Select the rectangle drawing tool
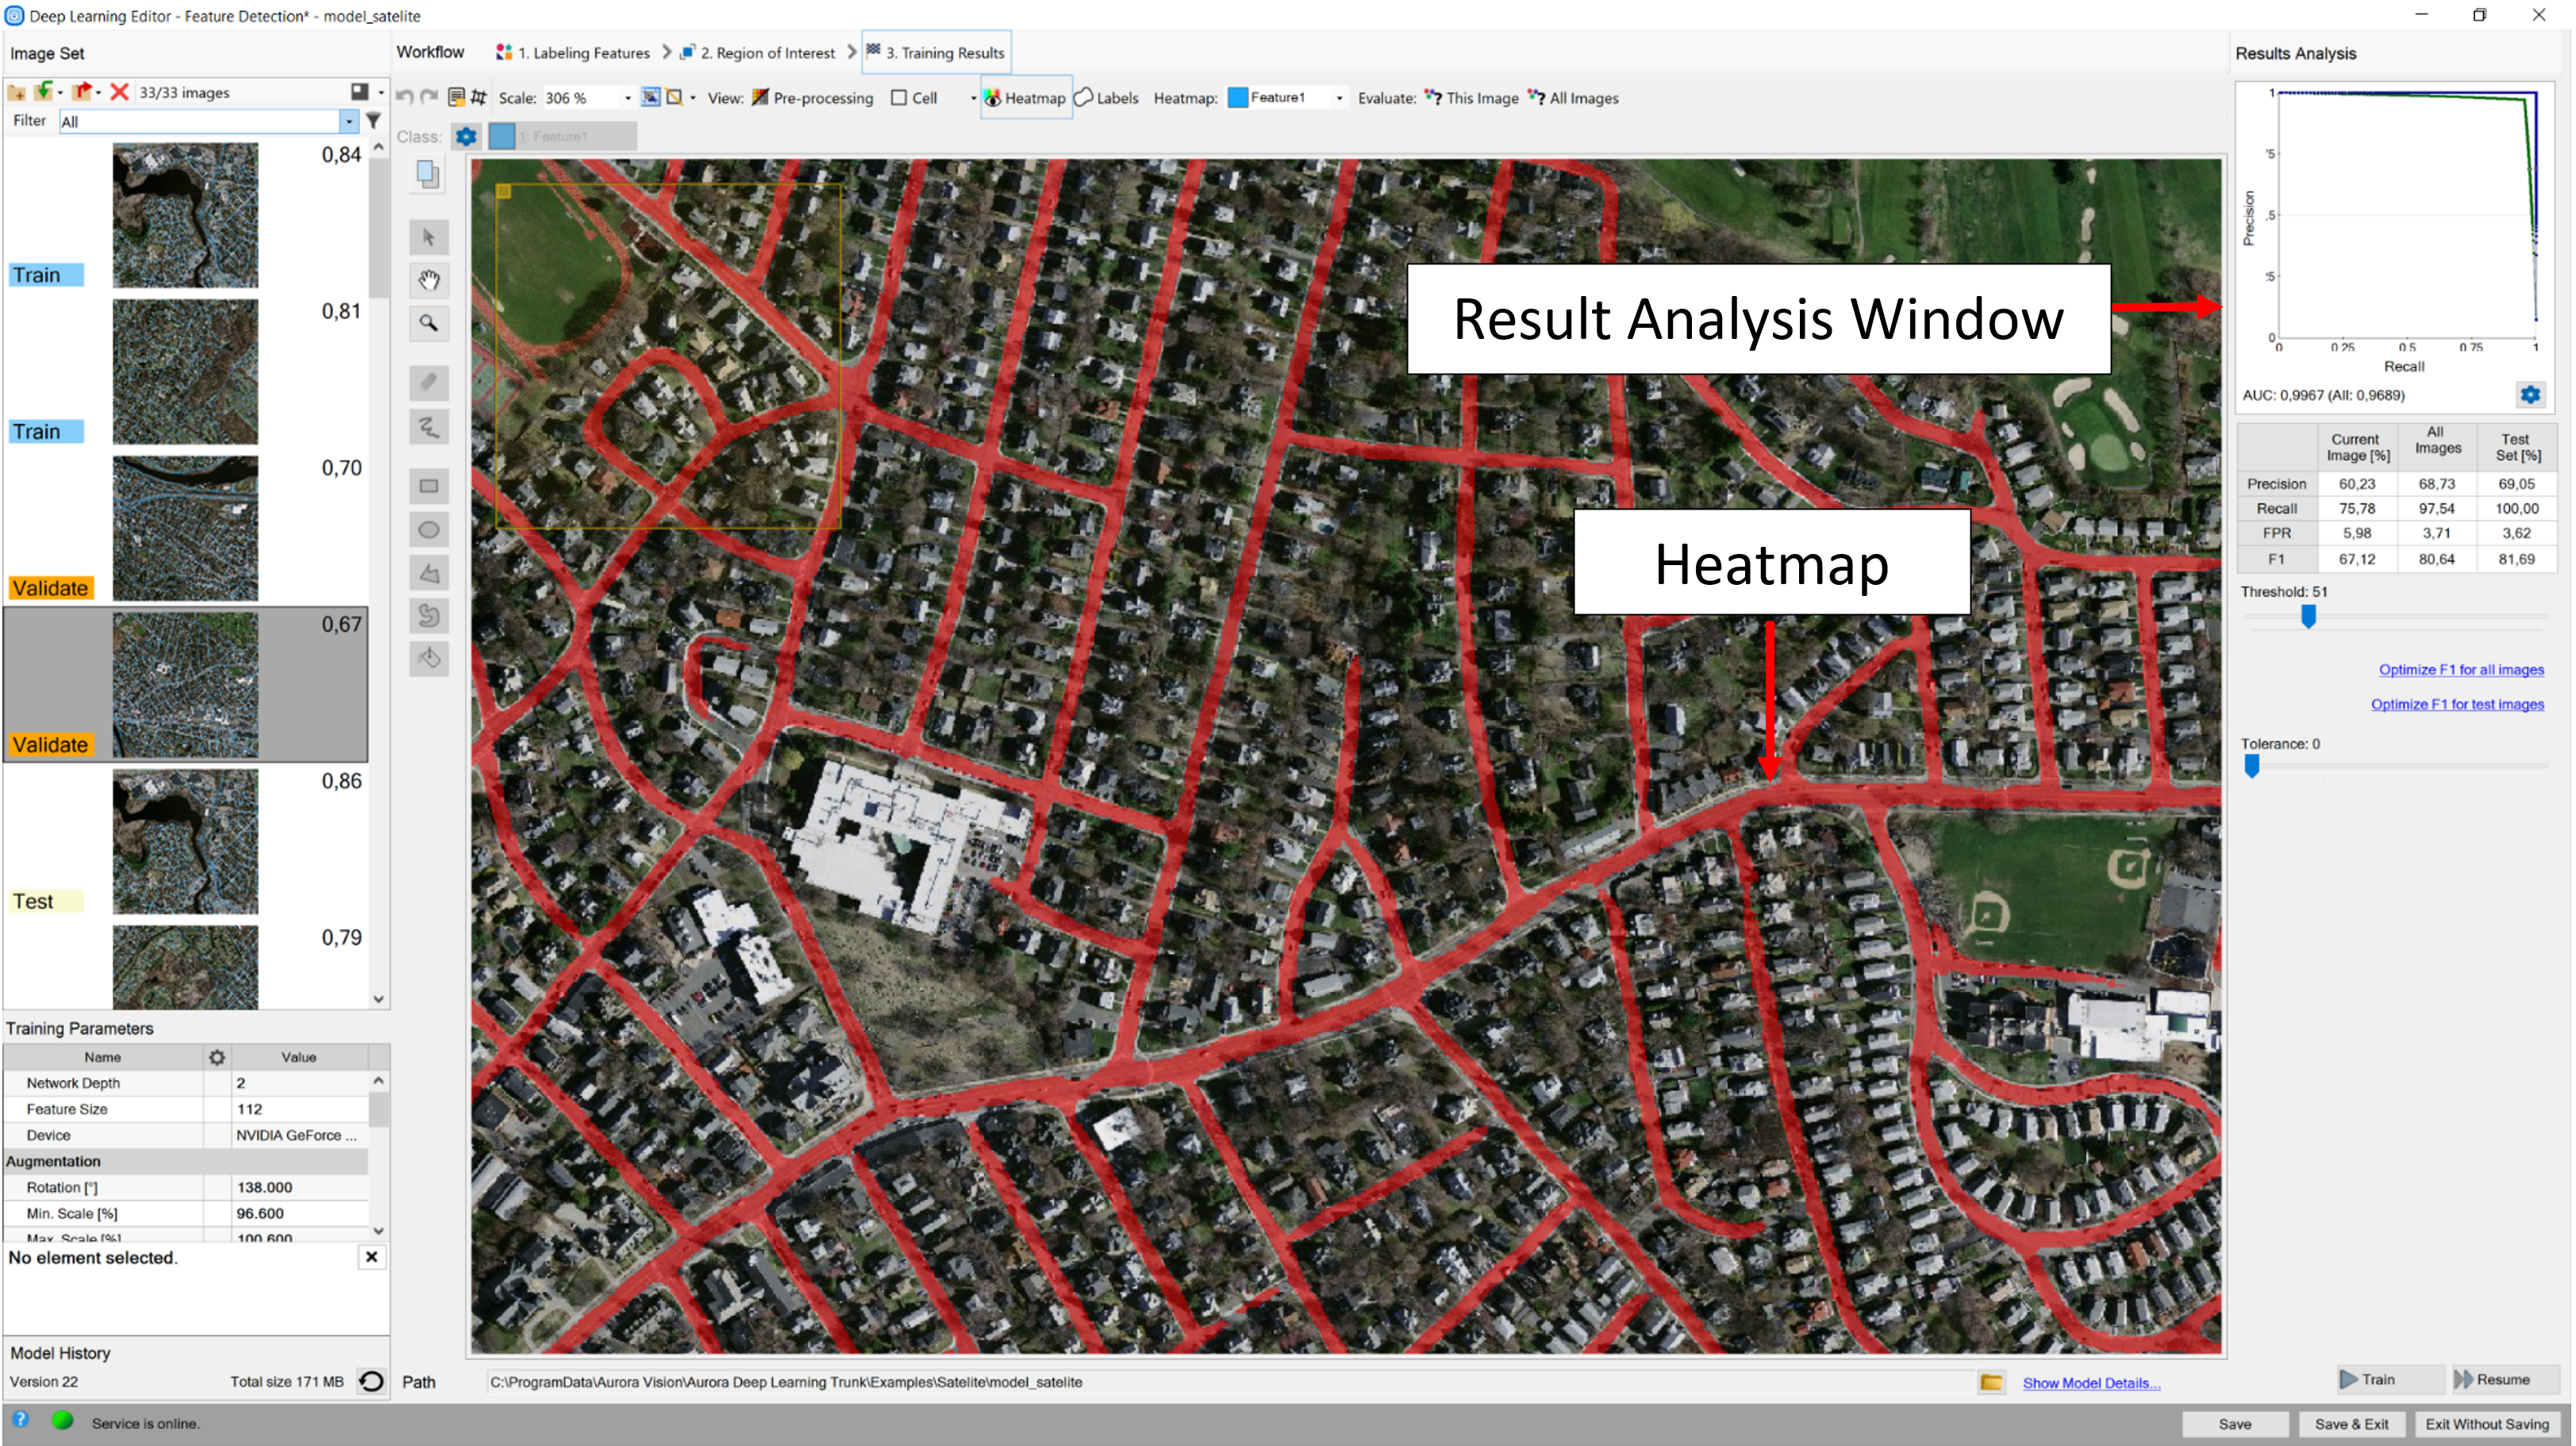2576x1446 pixels. (429, 487)
